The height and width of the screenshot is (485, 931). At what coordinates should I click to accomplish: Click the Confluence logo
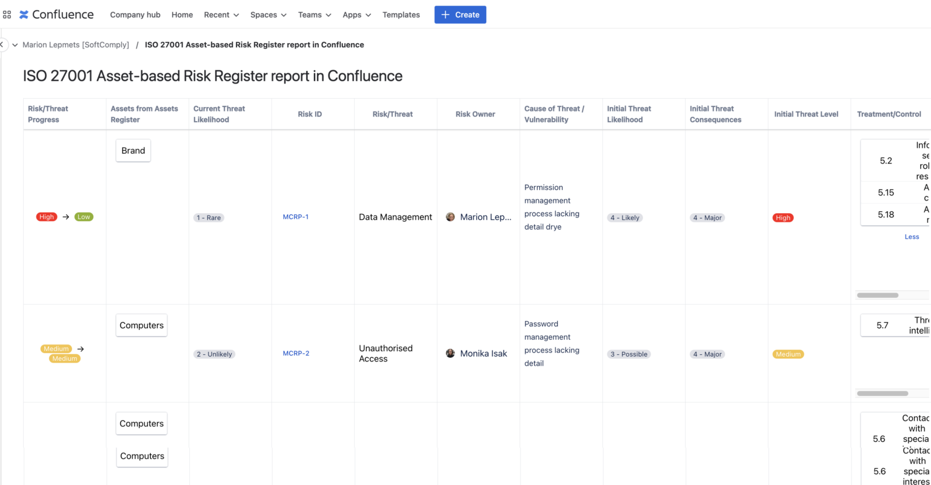click(x=56, y=14)
